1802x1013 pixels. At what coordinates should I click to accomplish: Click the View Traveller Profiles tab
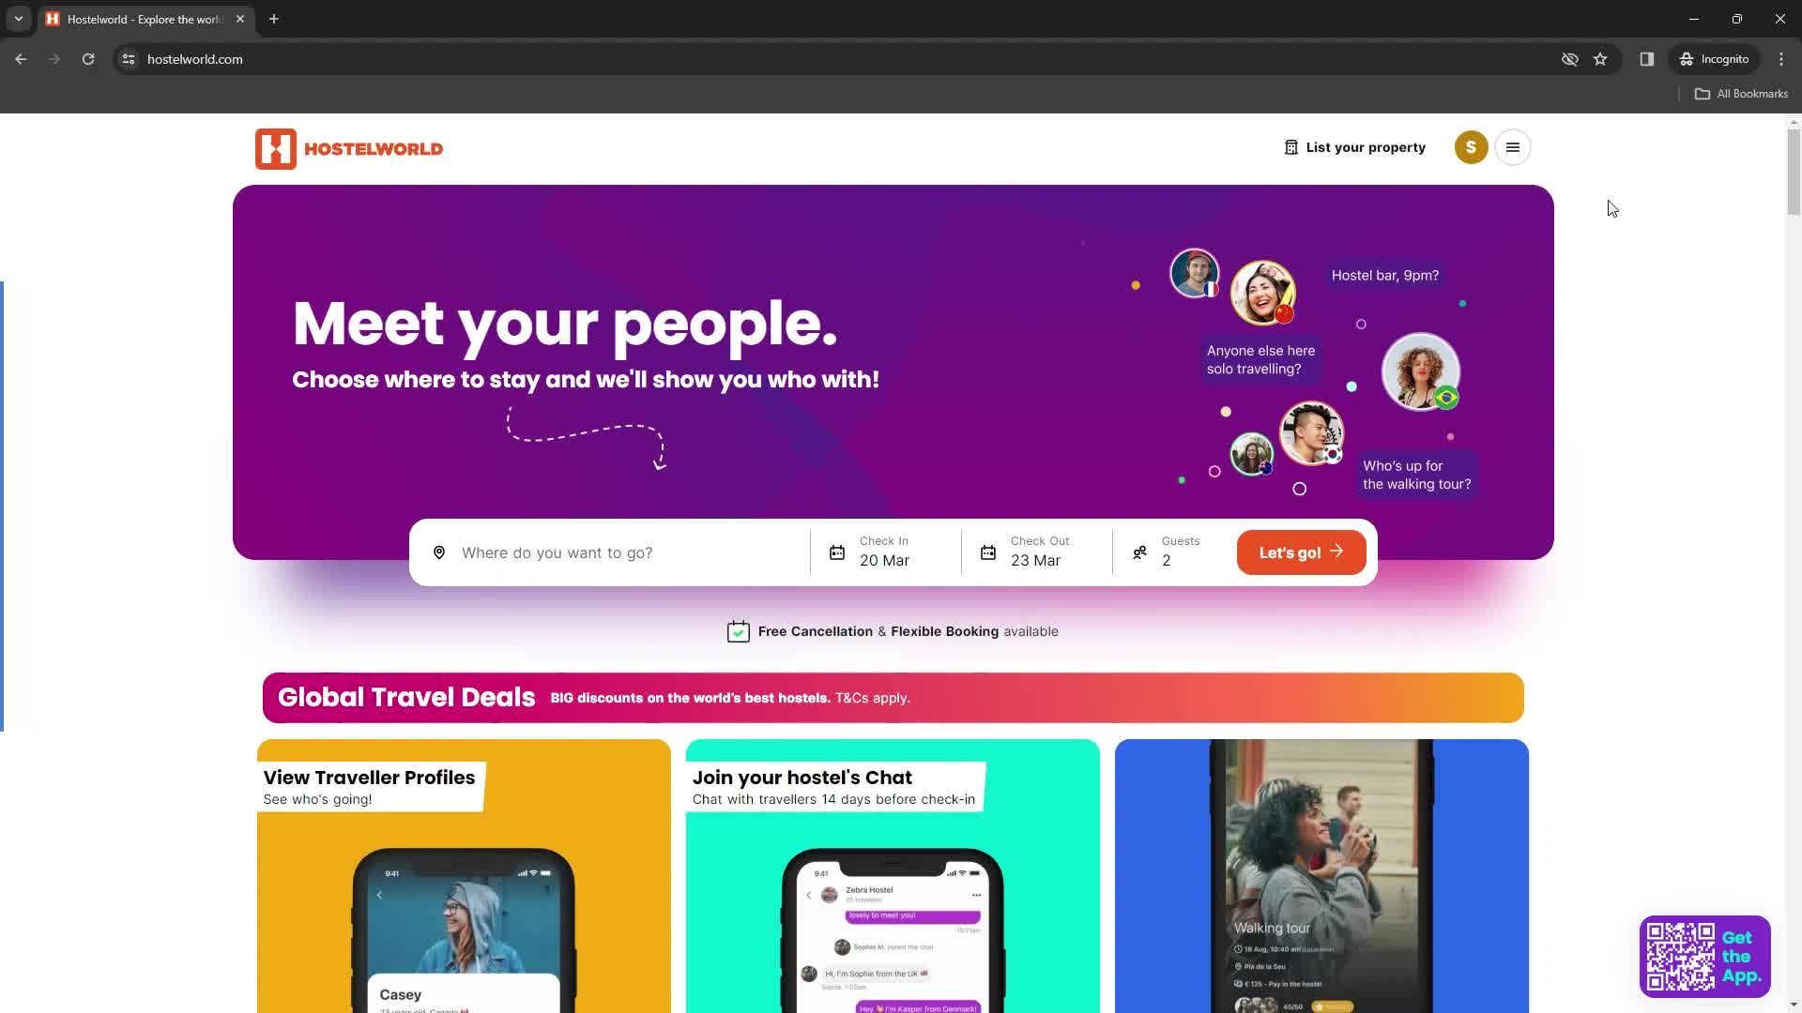(368, 777)
